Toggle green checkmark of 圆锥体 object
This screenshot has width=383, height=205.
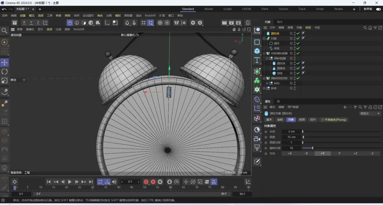coord(298,68)
